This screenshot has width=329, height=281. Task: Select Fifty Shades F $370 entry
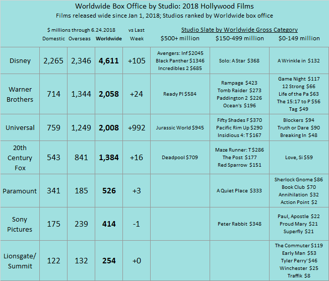tap(239, 120)
